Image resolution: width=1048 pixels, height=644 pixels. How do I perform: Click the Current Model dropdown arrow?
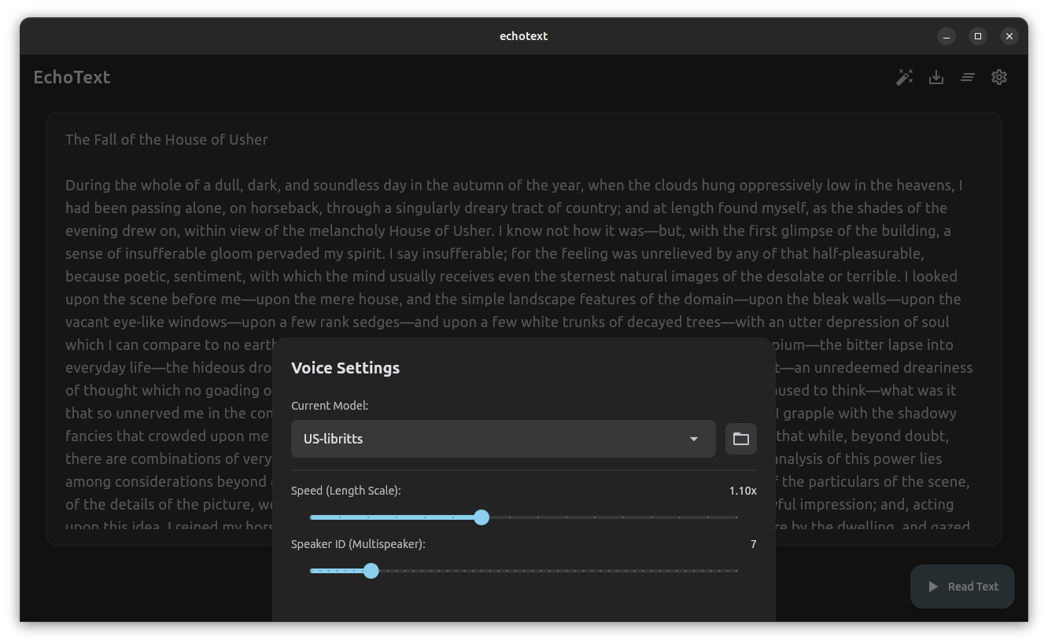[694, 439]
